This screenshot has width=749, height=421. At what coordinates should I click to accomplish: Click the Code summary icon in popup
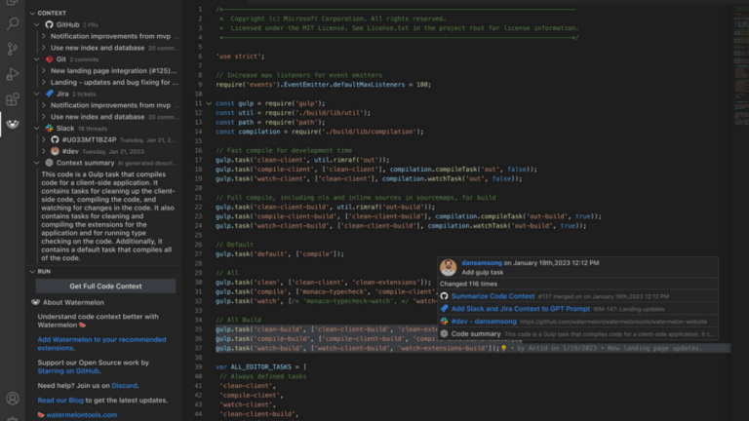[445, 334]
